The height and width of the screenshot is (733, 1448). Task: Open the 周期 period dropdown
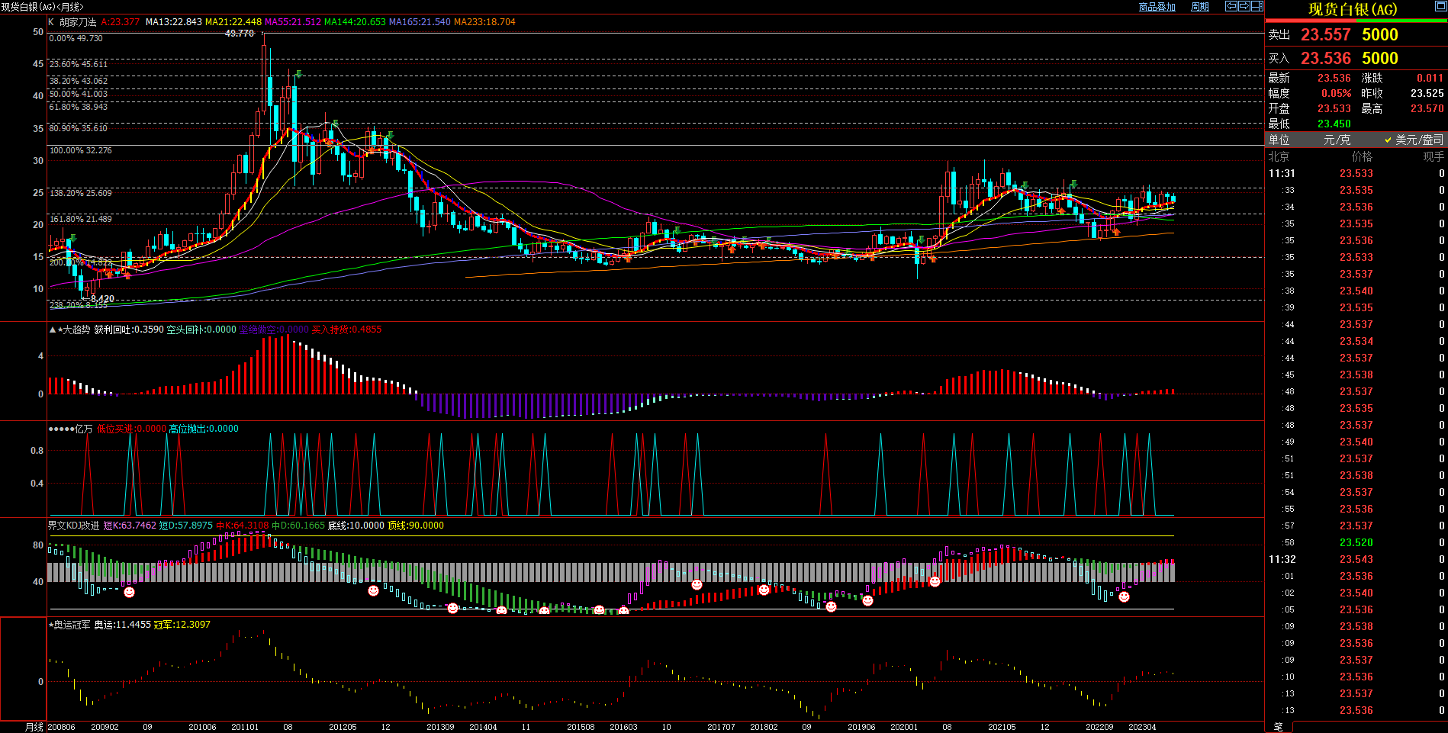click(x=1200, y=7)
